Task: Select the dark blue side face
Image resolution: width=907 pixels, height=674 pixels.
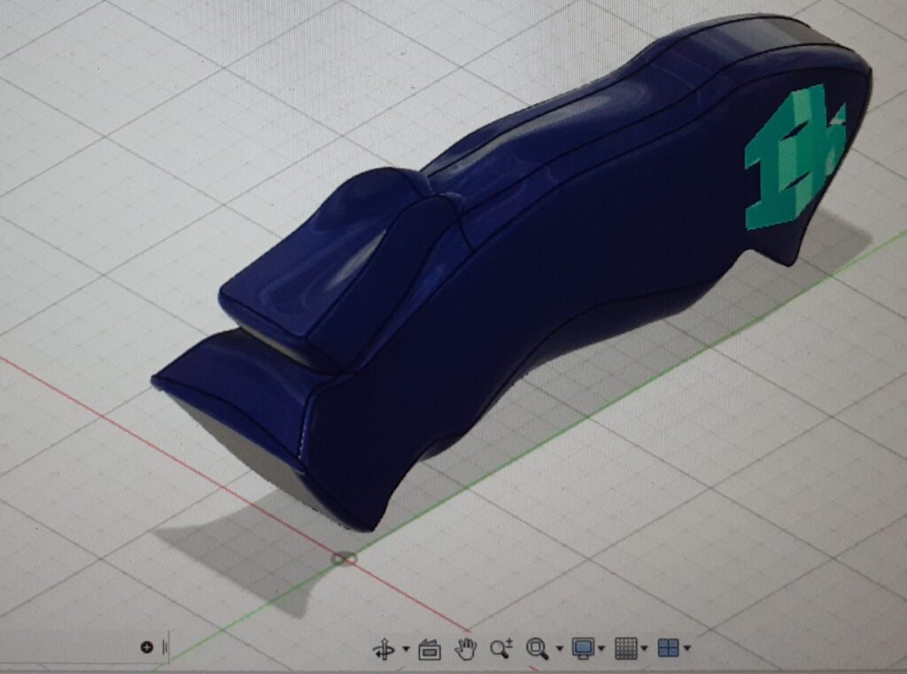Action: click(x=549, y=292)
